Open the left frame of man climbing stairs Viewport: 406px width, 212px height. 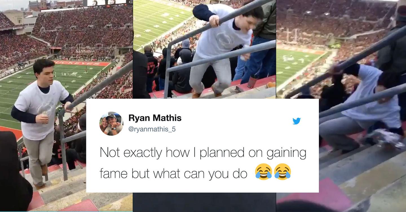coord(66,106)
